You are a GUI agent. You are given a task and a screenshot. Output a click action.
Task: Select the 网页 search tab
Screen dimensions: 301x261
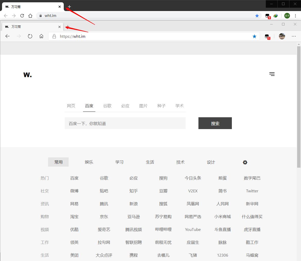(x=71, y=106)
